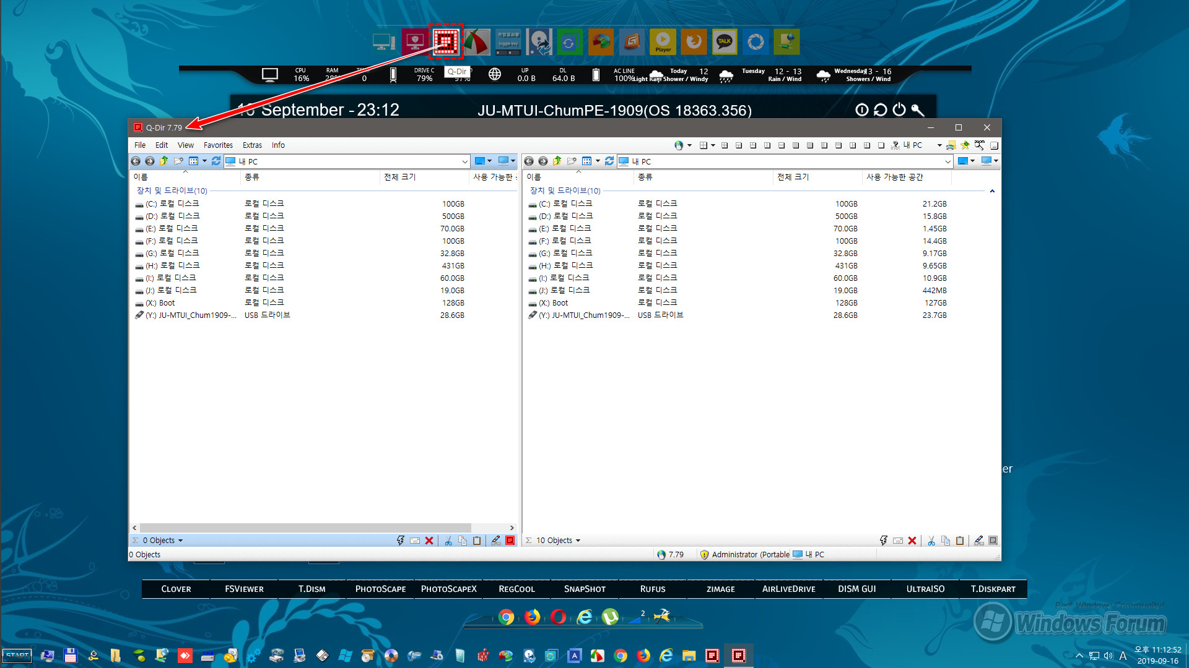Image resolution: width=1189 pixels, height=668 pixels.
Task: Click the print icon in Q-Dir toolbar
Action: coord(951,145)
